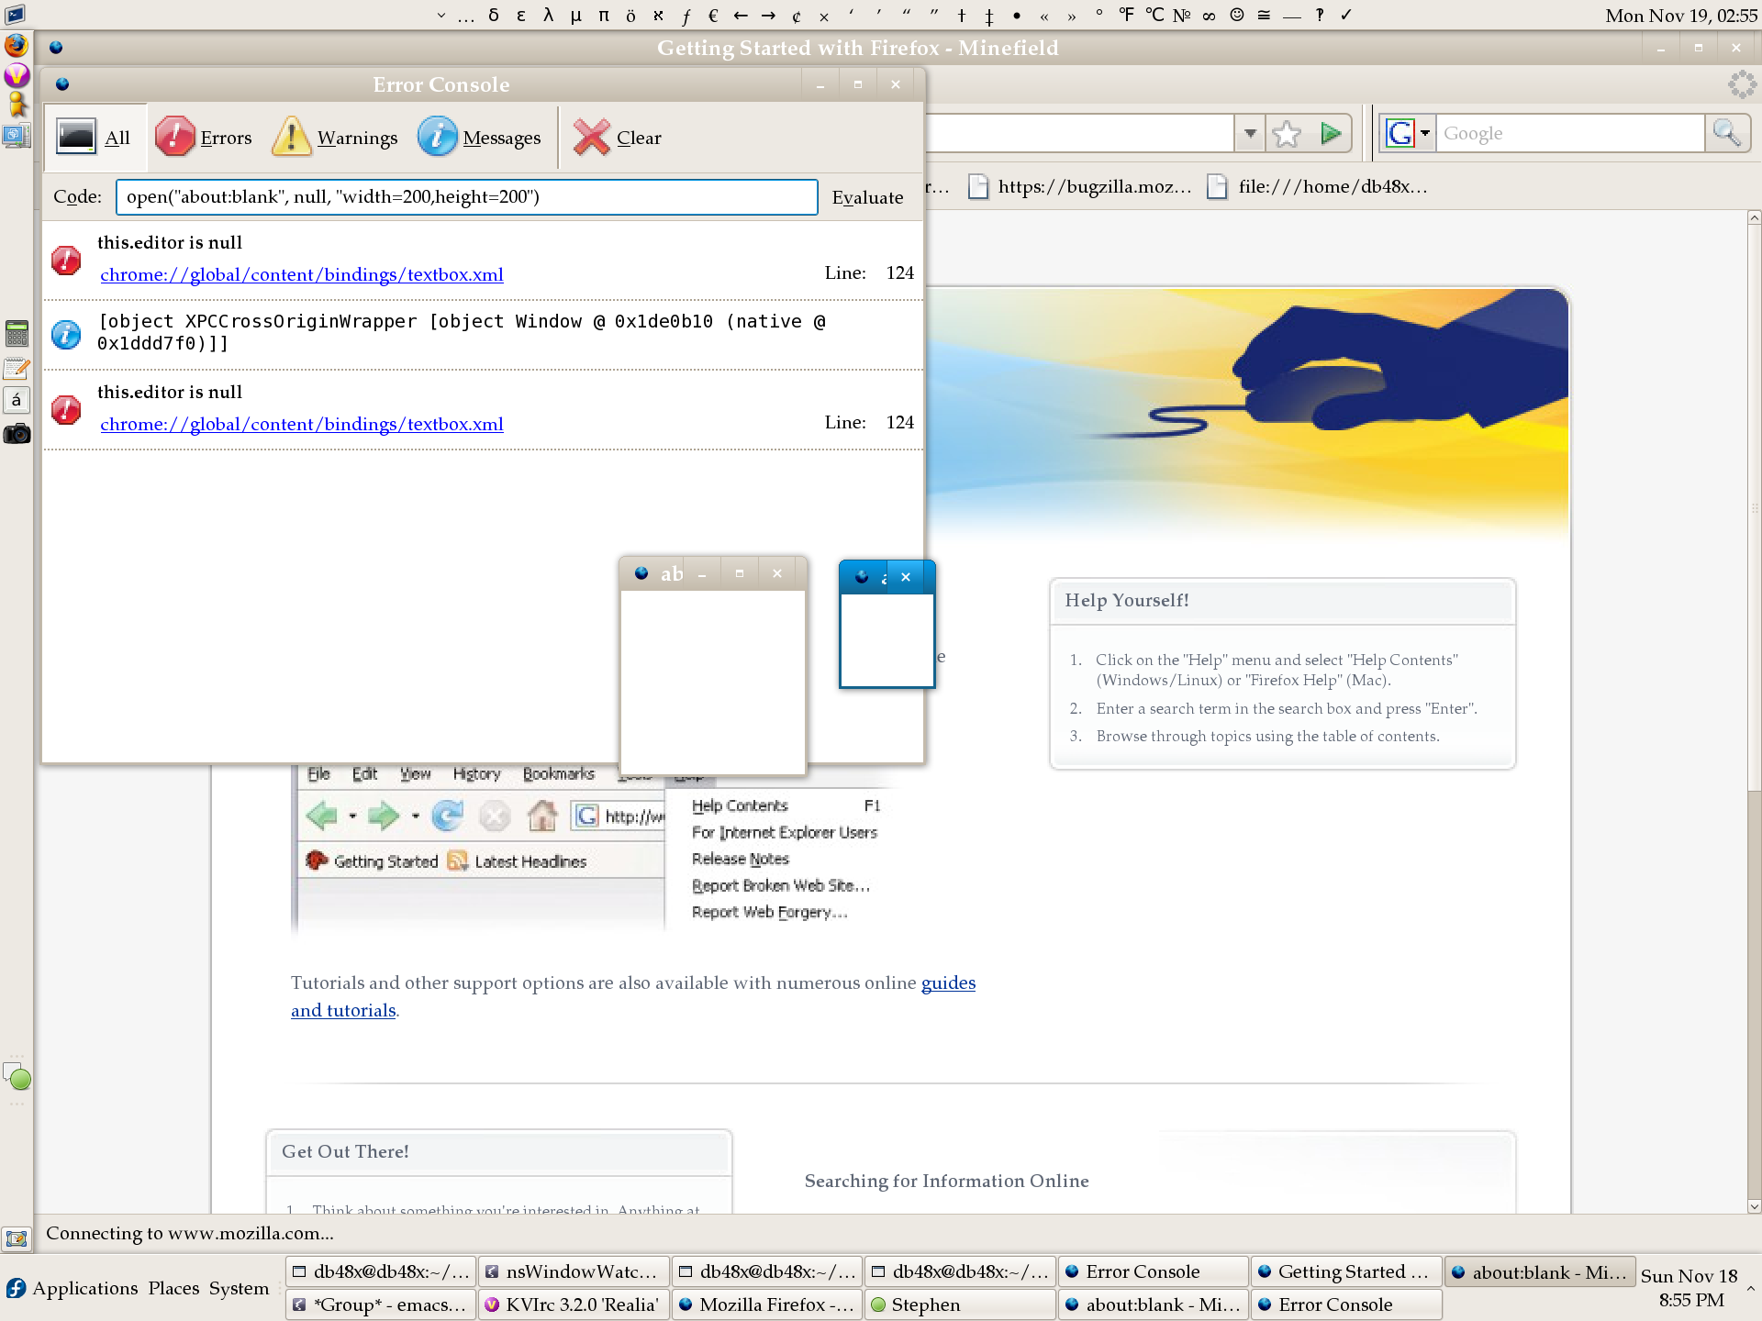Bookmark page with the star icon
Screen dimensions: 1762x1321
click(1287, 134)
